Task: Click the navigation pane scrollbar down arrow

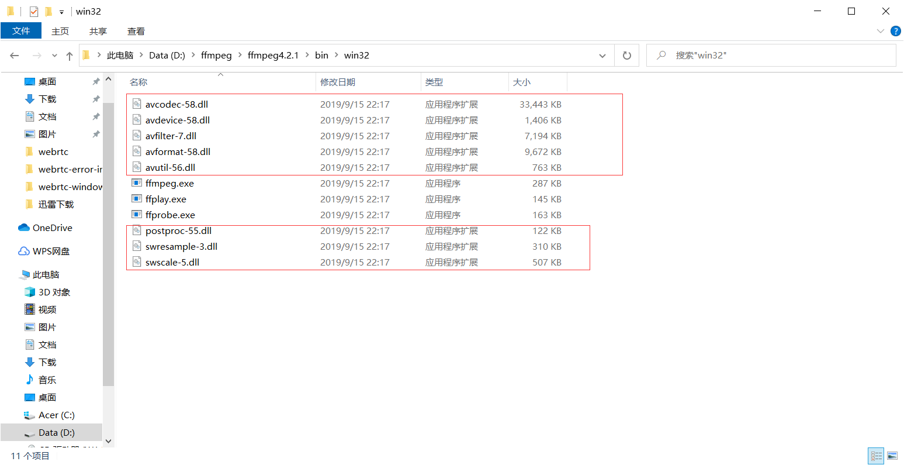Action: click(108, 441)
